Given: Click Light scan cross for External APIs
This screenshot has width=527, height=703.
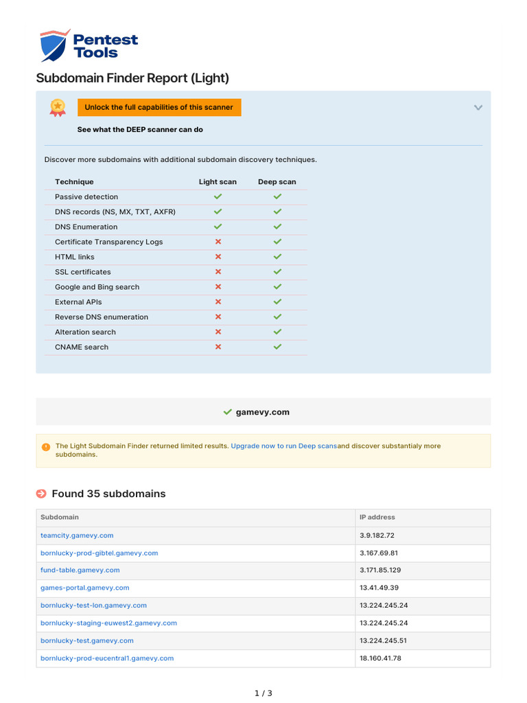Looking at the screenshot, I should coord(218,302).
